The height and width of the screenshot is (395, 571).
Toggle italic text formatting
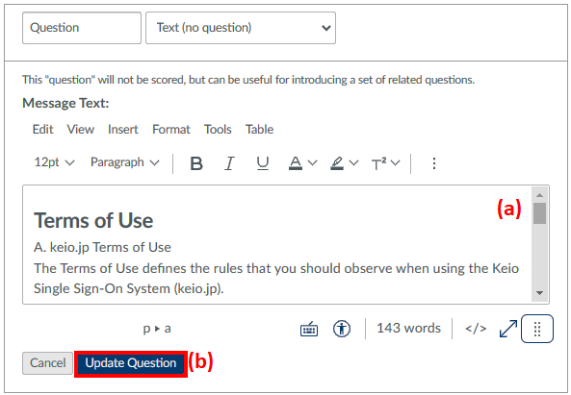click(x=229, y=163)
